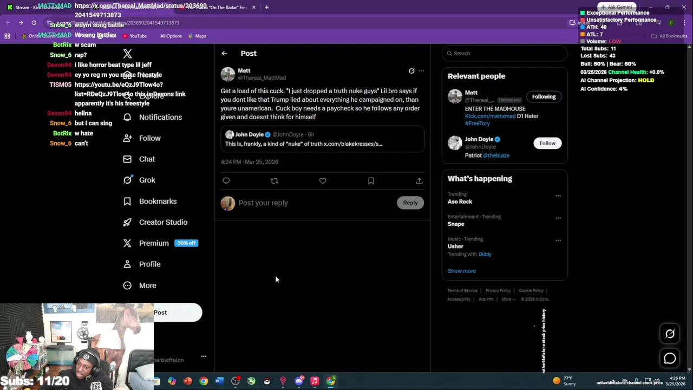
Task: Open the floating Grok button at bottom right
Action: click(670, 334)
